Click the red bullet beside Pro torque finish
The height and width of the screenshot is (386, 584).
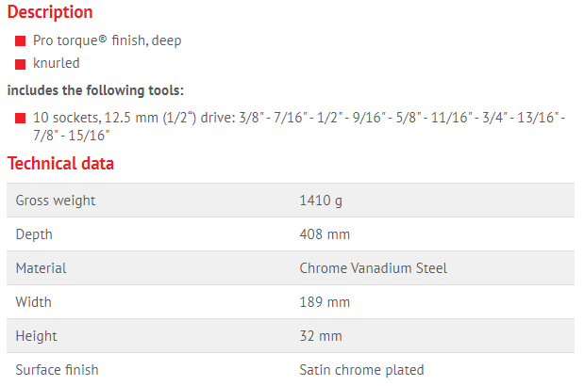pyautogui.click(x=21, y=42)
